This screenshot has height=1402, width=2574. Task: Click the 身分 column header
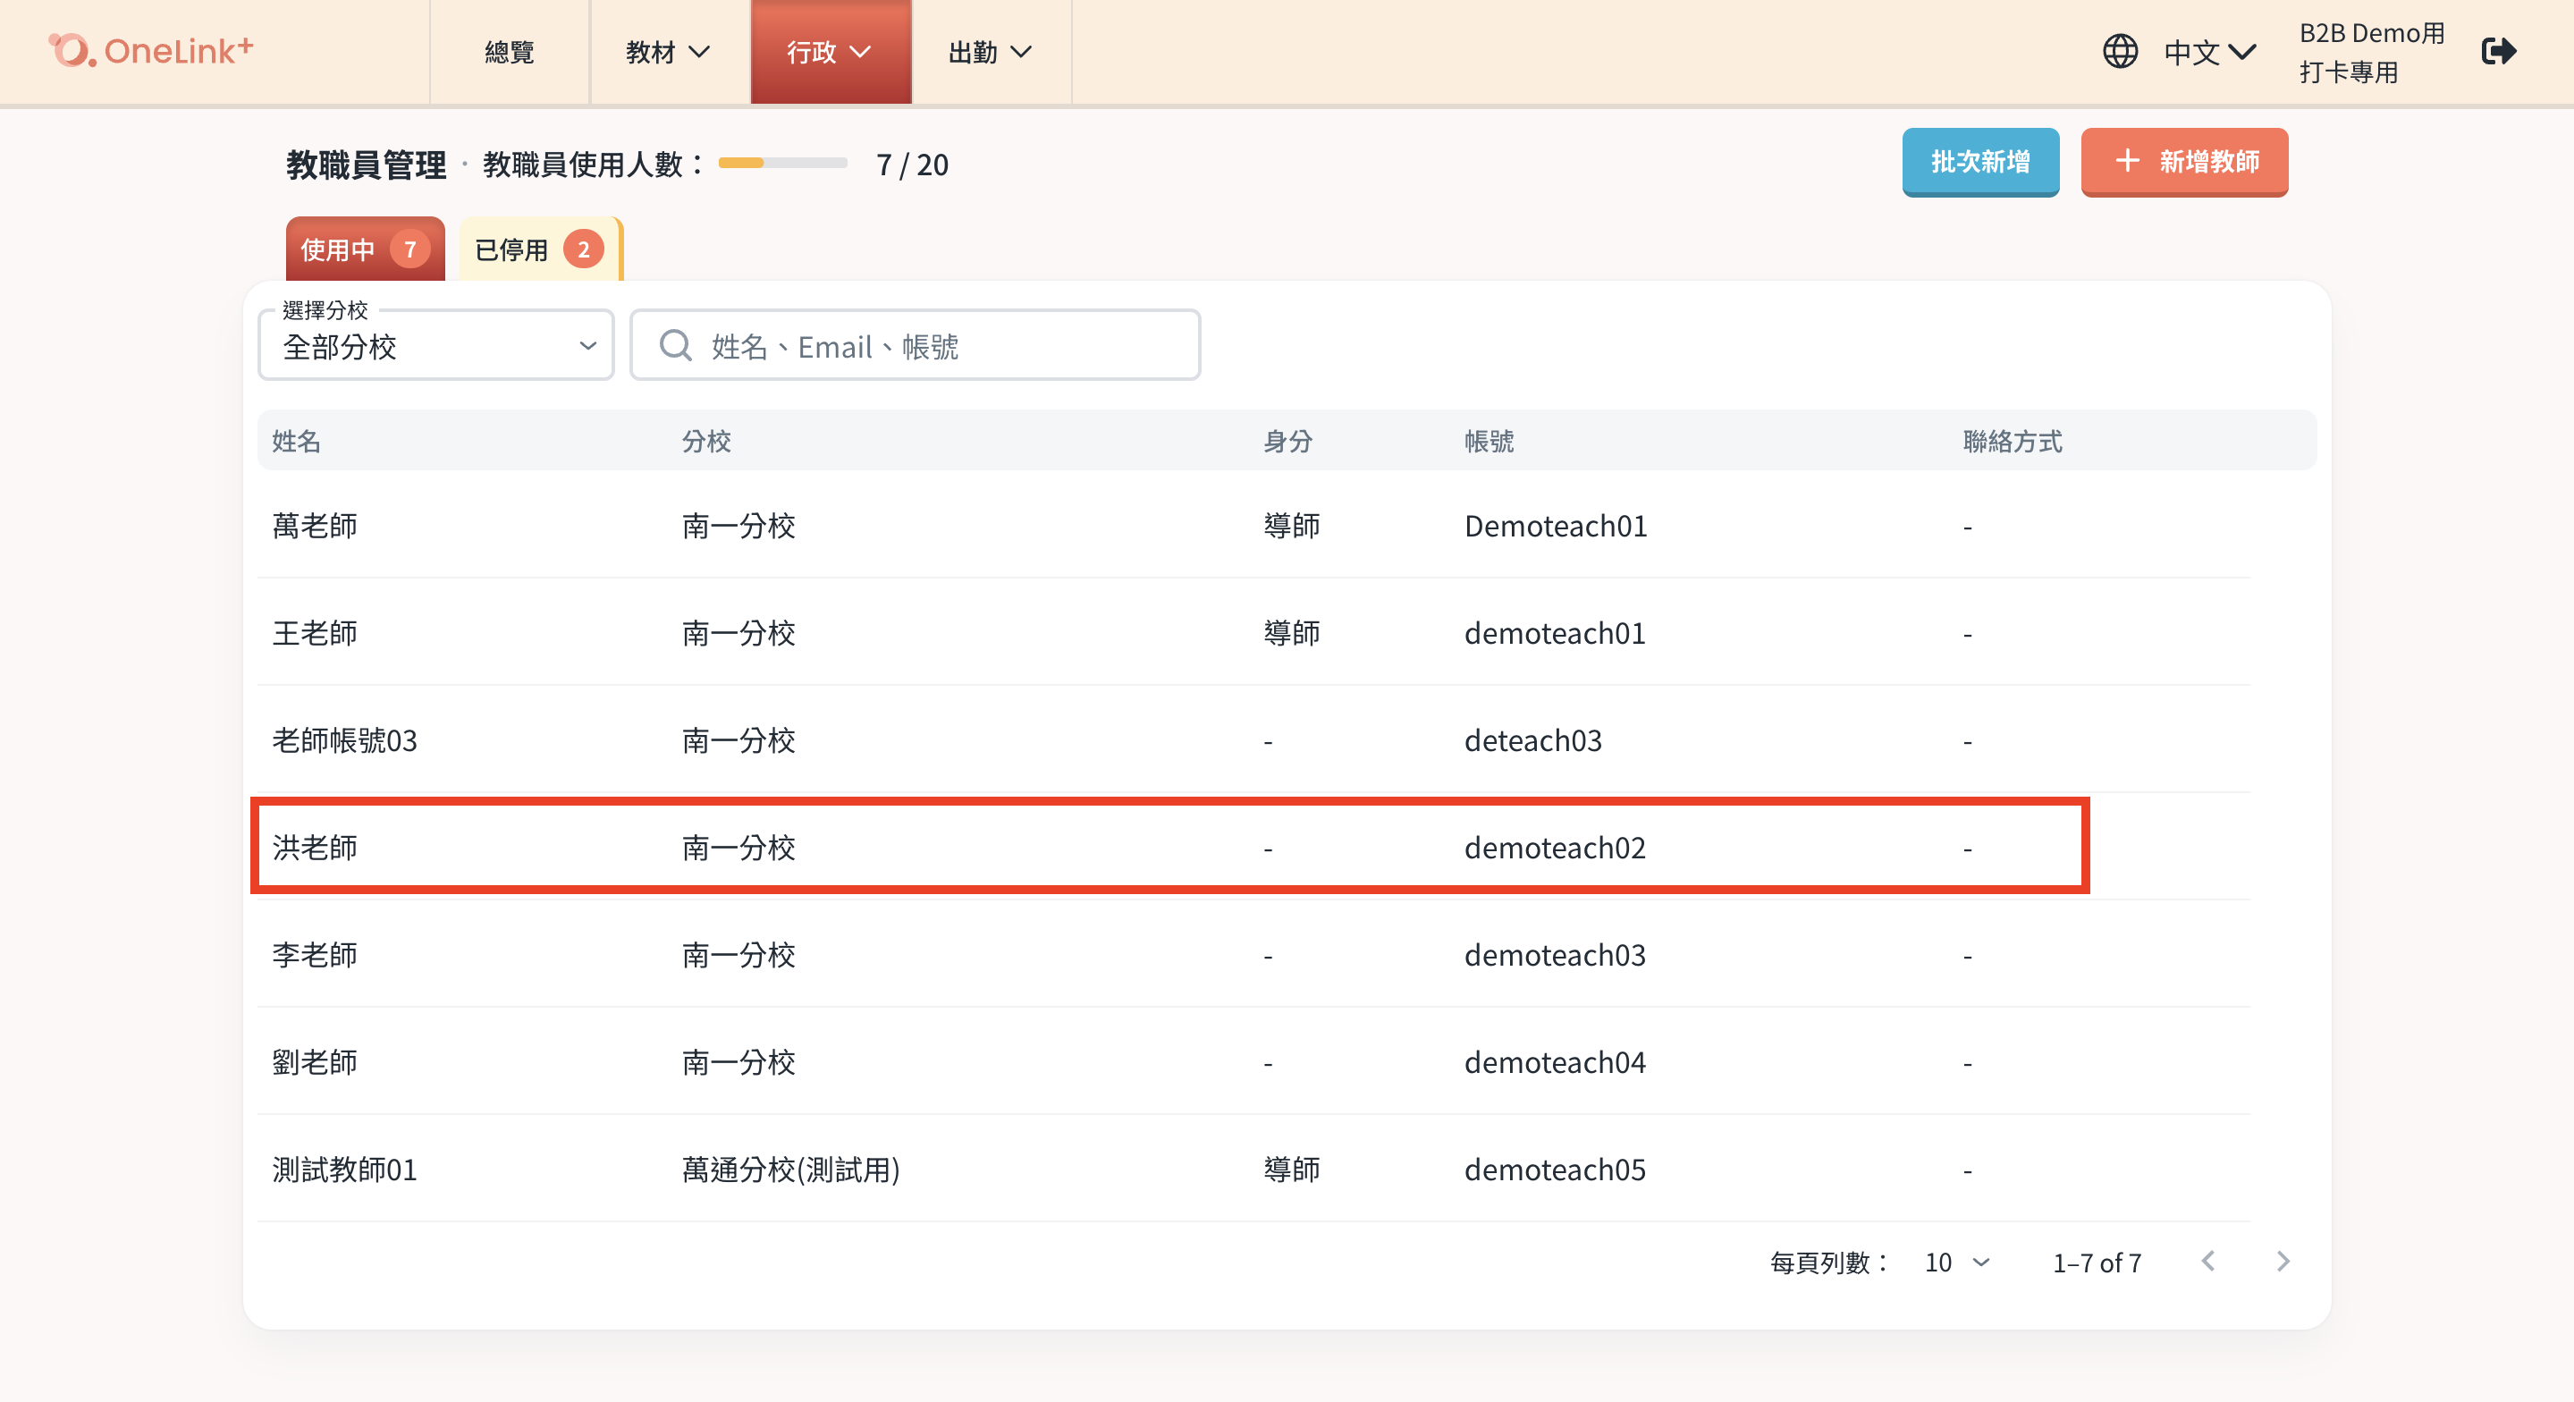[x=1288, y=441]
